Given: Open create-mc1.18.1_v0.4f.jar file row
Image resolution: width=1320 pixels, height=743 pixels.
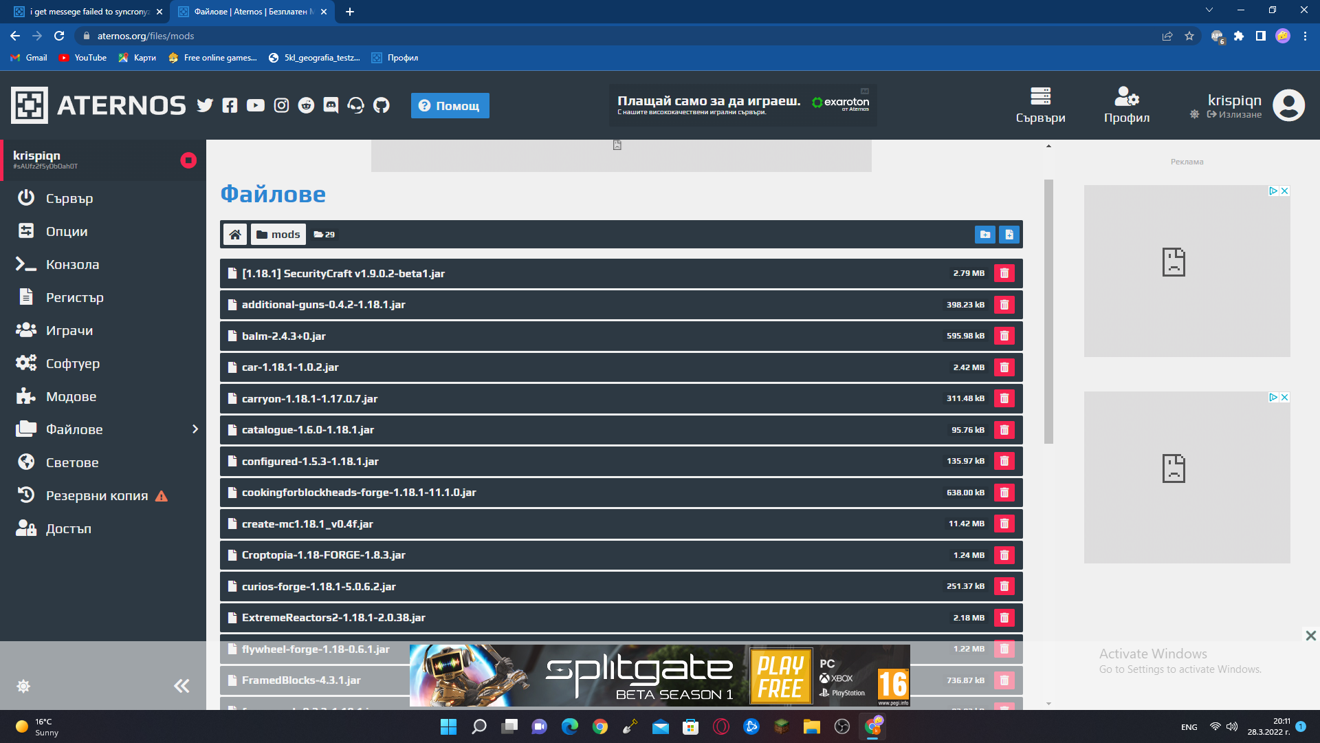Looking at the screenshot, I should tap(621, 524).
